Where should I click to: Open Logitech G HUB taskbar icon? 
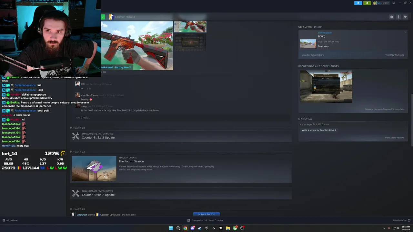[x=214, y=228]
